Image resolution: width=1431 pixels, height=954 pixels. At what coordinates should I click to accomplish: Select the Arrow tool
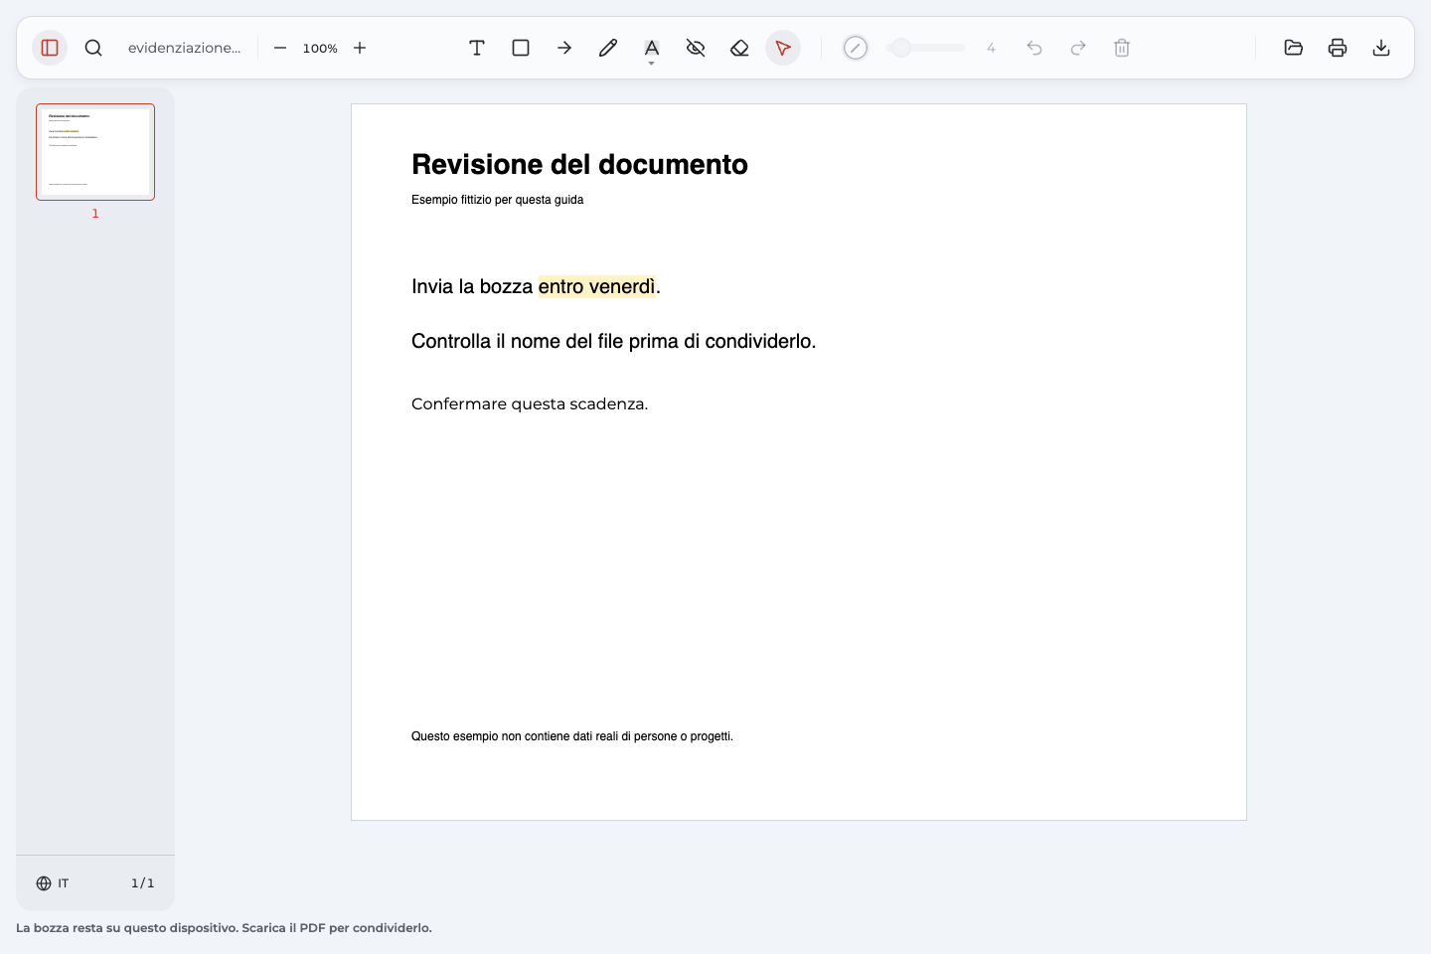(564, 48)
